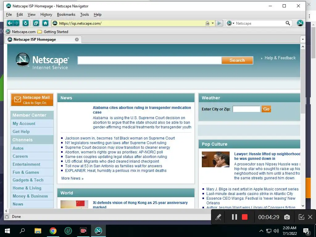
Task: Click the horizontal scrollbar left arrow
Action: 6,211
